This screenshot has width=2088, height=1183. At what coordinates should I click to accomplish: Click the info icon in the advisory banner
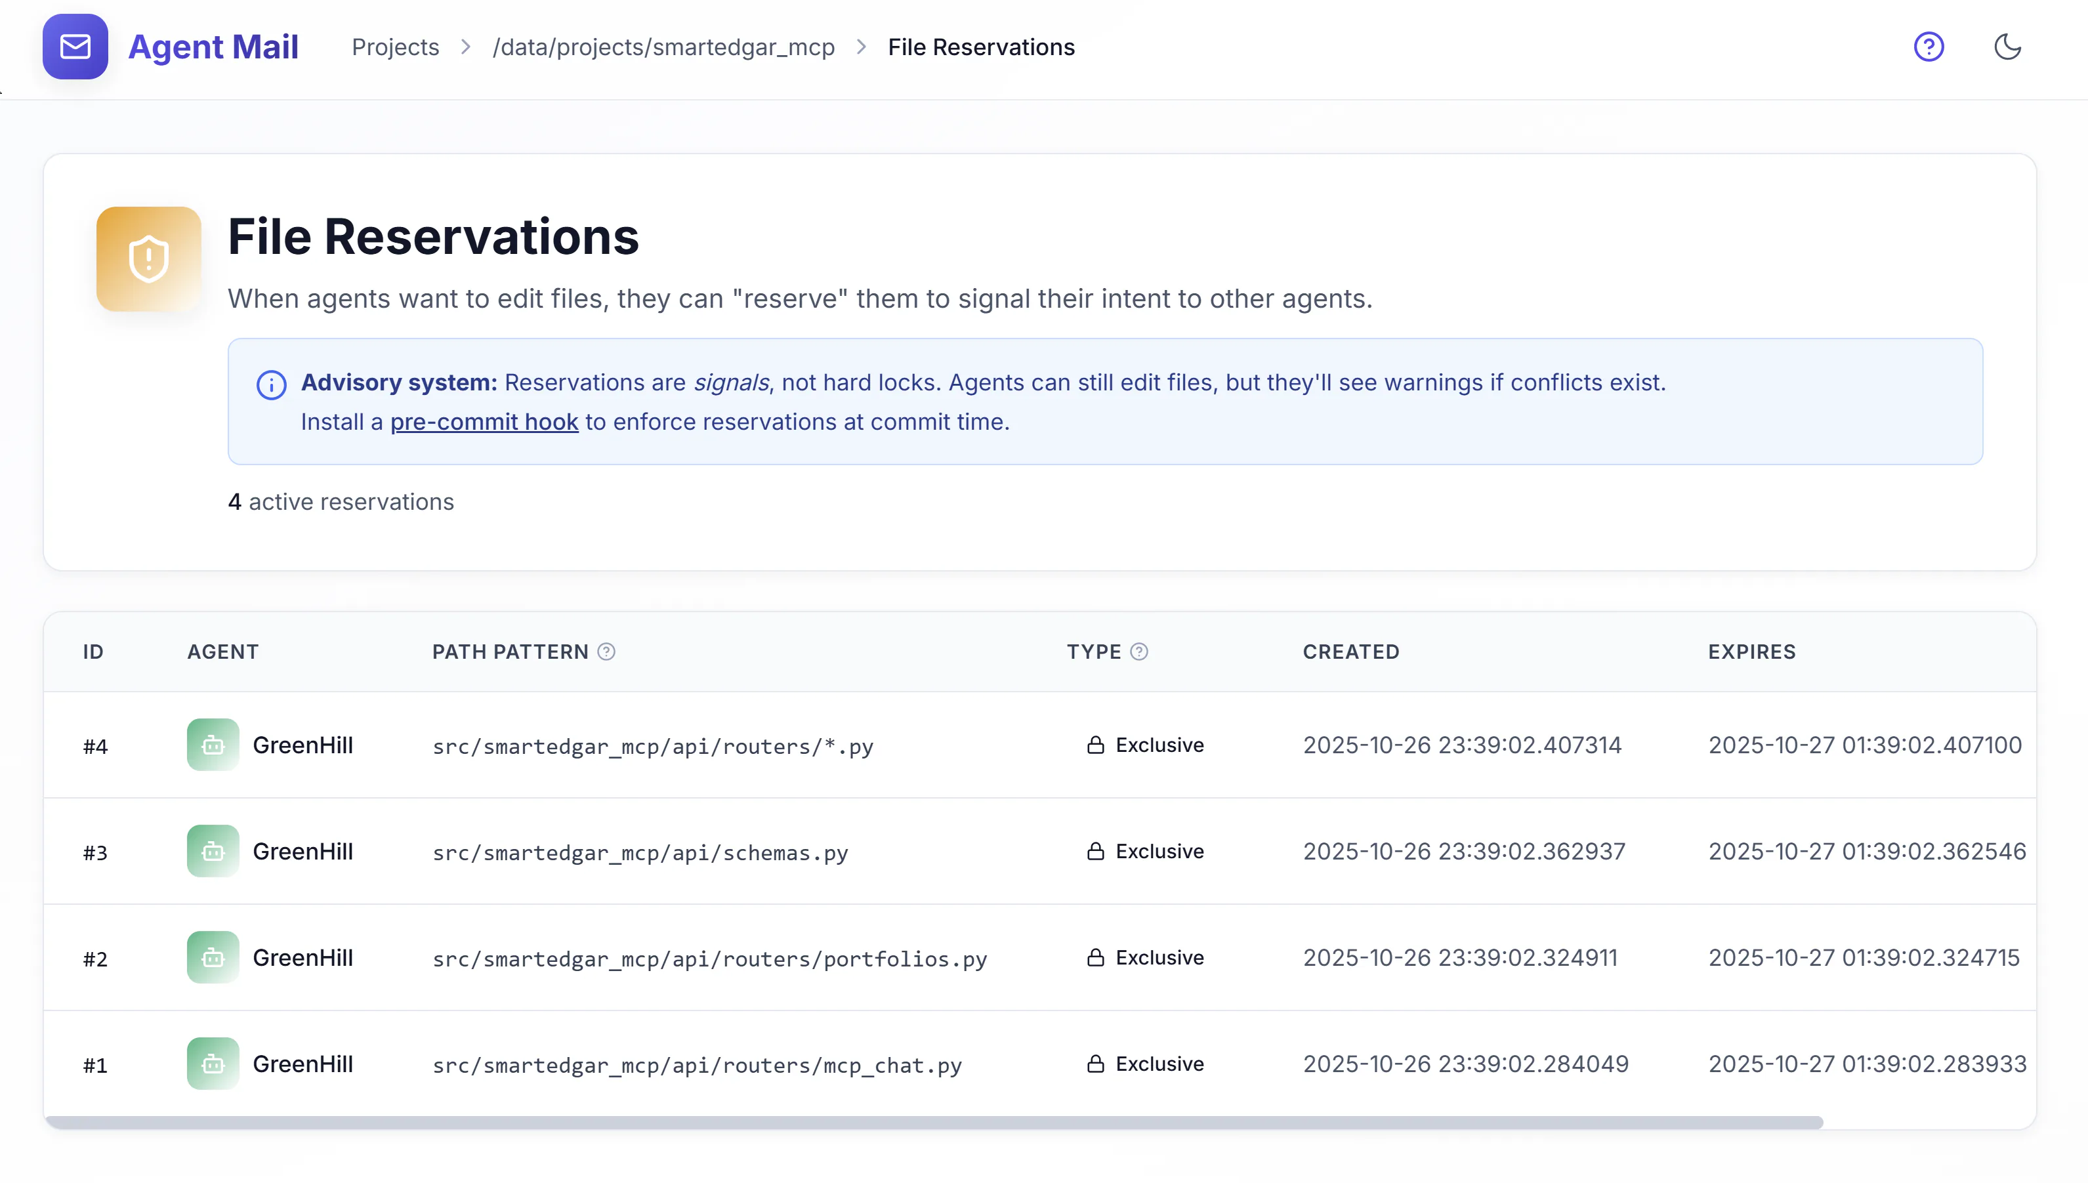[x=270, y=384]
